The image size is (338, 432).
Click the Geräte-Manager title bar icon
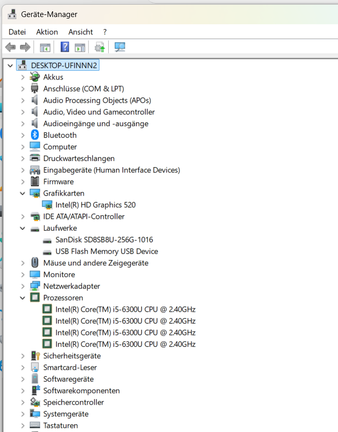tap(12, 14)
